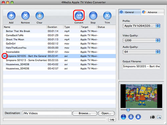This screenshot has width=167, height=125.
Task: Click the mp4 type of Shoot The Moon
Action: click(x=67, y=39)
